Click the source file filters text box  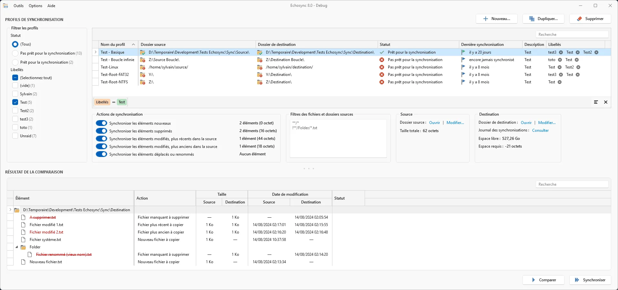(x=338, y=139)
